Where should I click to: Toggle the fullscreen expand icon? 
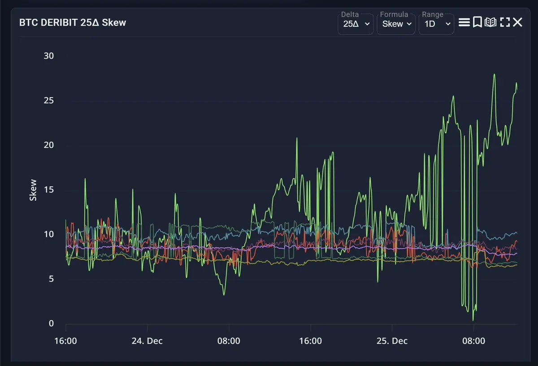click(505, 22)
